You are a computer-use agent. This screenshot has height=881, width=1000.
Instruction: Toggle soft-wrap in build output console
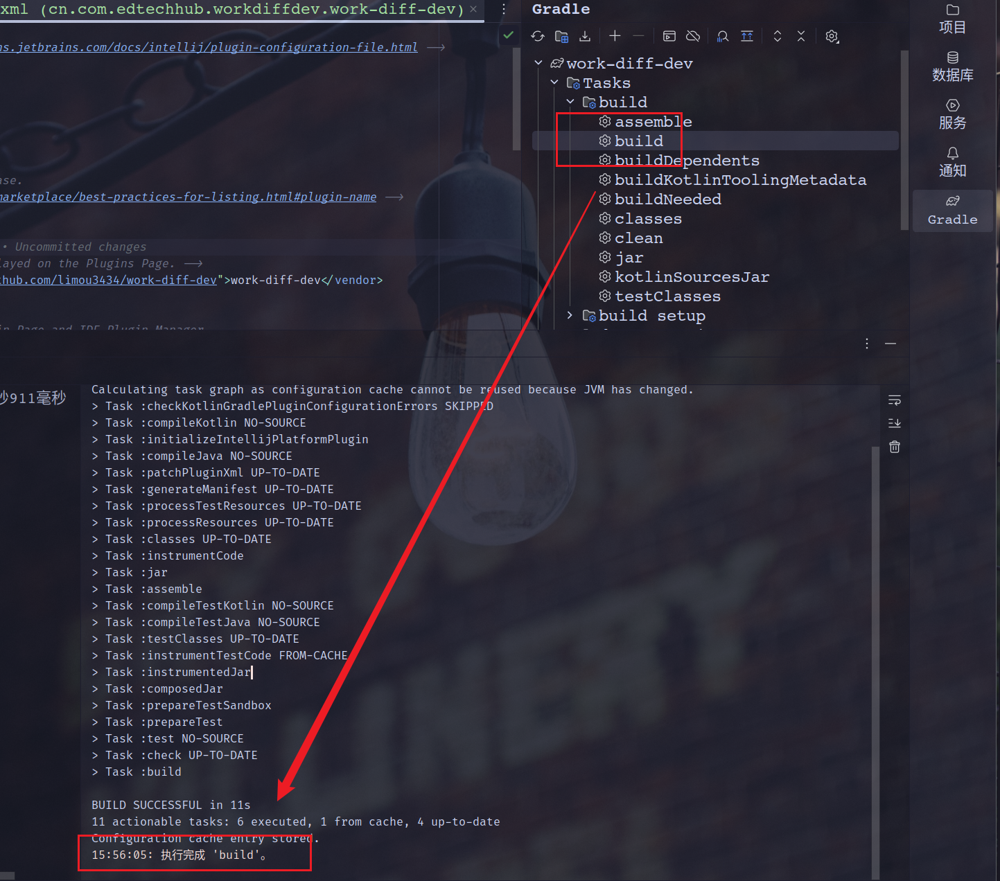pyautogui.click(x=895, y=400)
